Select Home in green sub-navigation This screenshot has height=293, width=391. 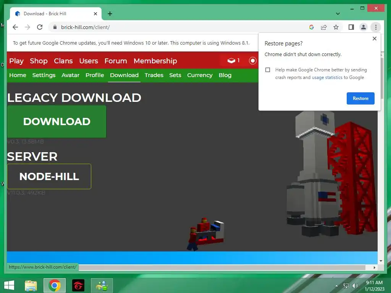tap(18, 75)
